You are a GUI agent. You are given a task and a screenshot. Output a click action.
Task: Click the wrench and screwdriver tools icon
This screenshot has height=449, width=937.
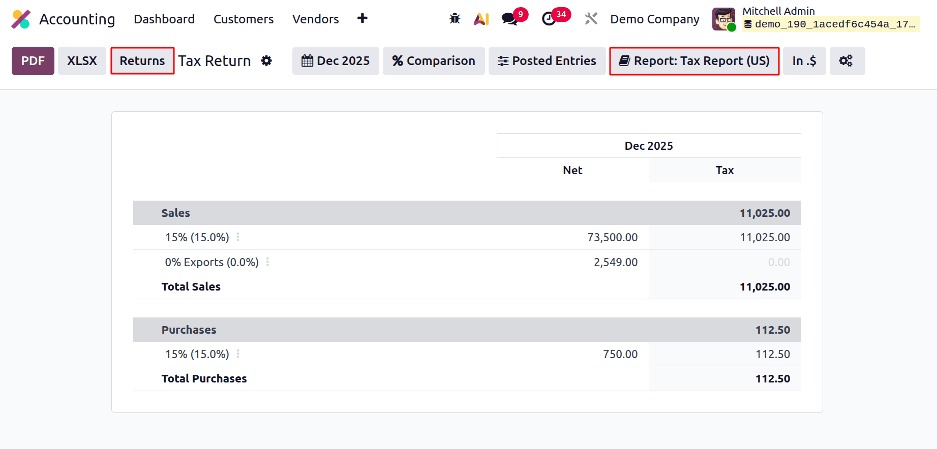(x=591, y=19)
